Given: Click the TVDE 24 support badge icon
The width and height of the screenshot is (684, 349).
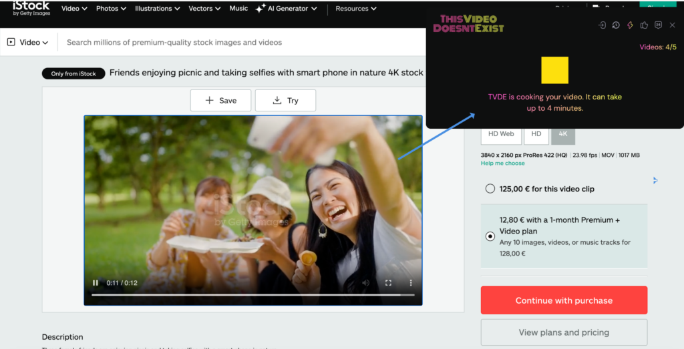Looking at the screenshot, I should point(658,25).
